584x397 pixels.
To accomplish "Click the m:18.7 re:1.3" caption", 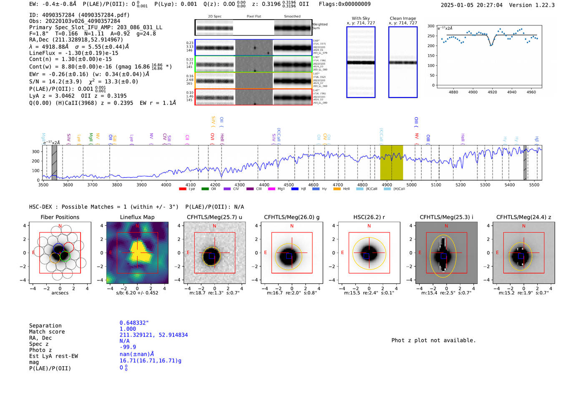I will coord(214,293).
